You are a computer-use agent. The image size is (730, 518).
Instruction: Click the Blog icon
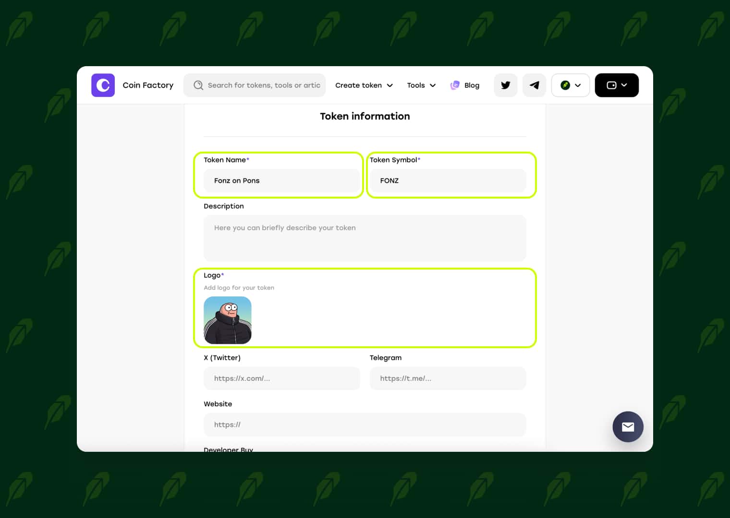(x=455, y=85)
